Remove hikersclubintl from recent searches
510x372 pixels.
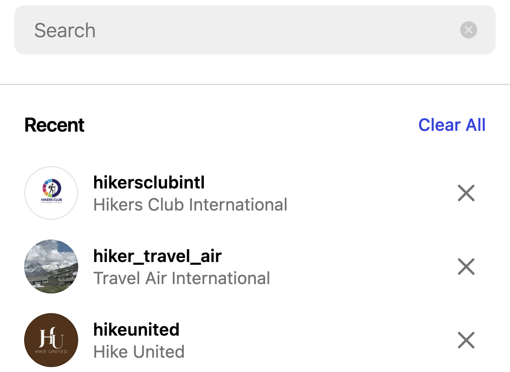point(466,193)
